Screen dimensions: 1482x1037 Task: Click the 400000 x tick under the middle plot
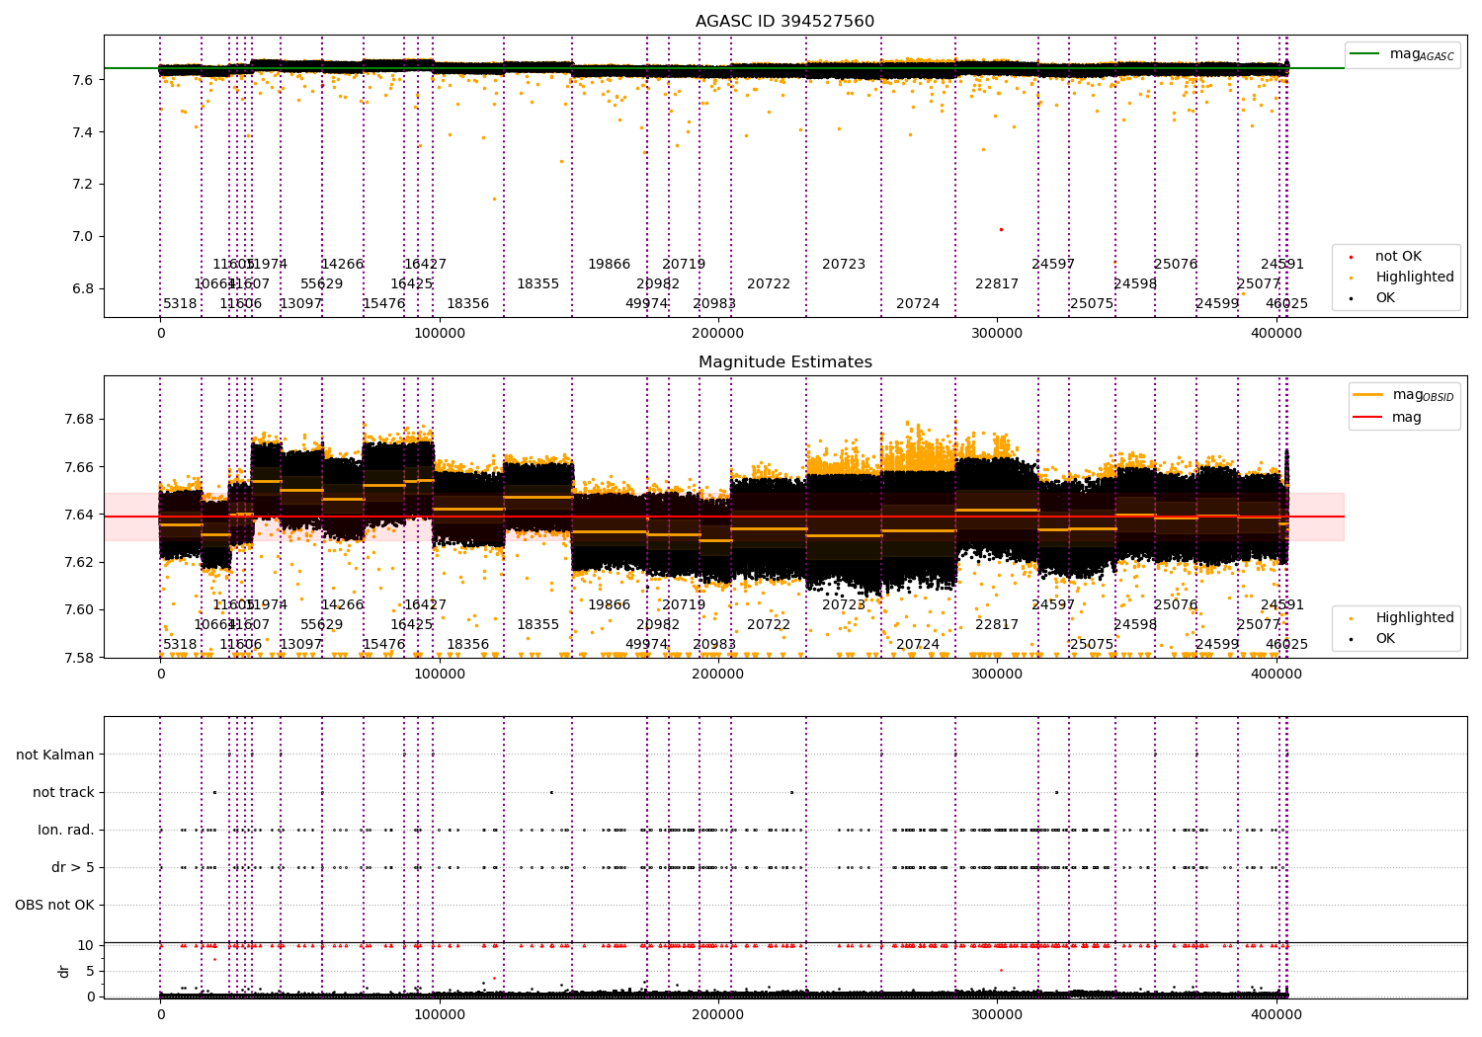(x=1276, y=674)
